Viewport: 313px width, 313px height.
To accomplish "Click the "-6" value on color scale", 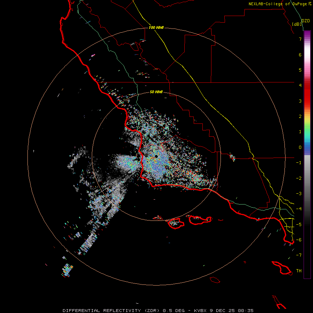I will (x=299, y=240).
